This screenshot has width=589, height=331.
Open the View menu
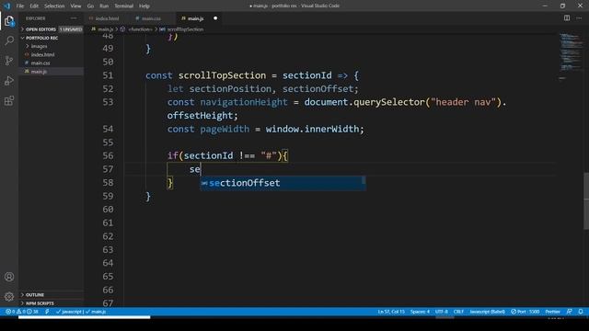tap(75, 6)
